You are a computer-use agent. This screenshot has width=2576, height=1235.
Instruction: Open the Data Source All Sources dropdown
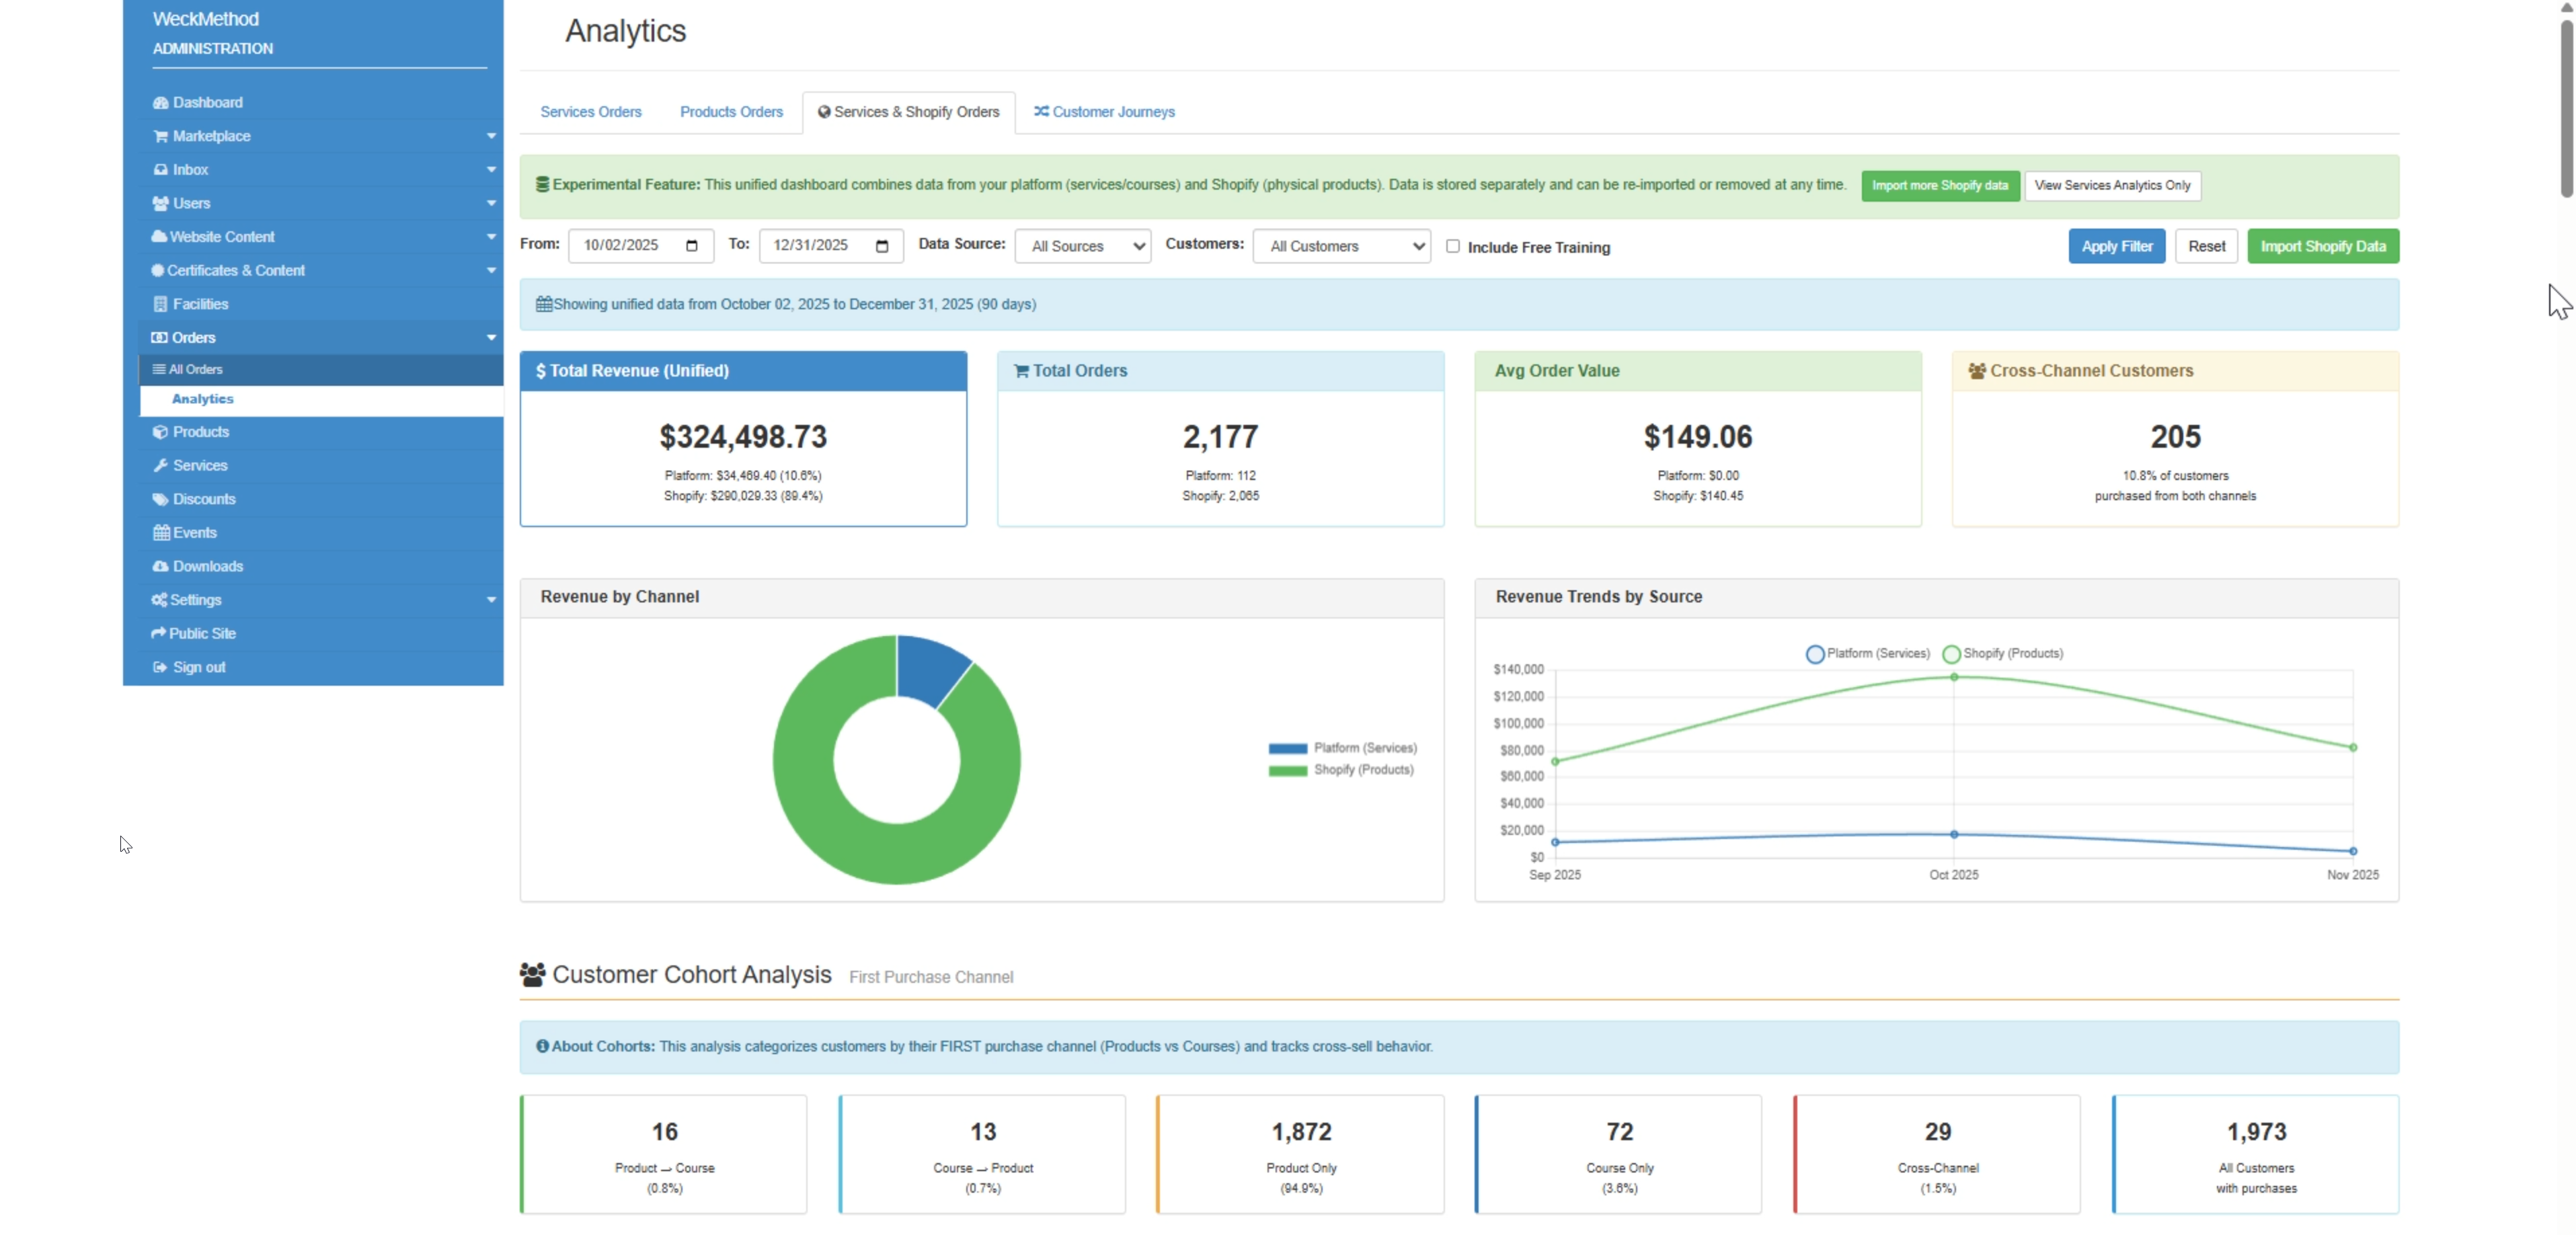pos(1082,246)
